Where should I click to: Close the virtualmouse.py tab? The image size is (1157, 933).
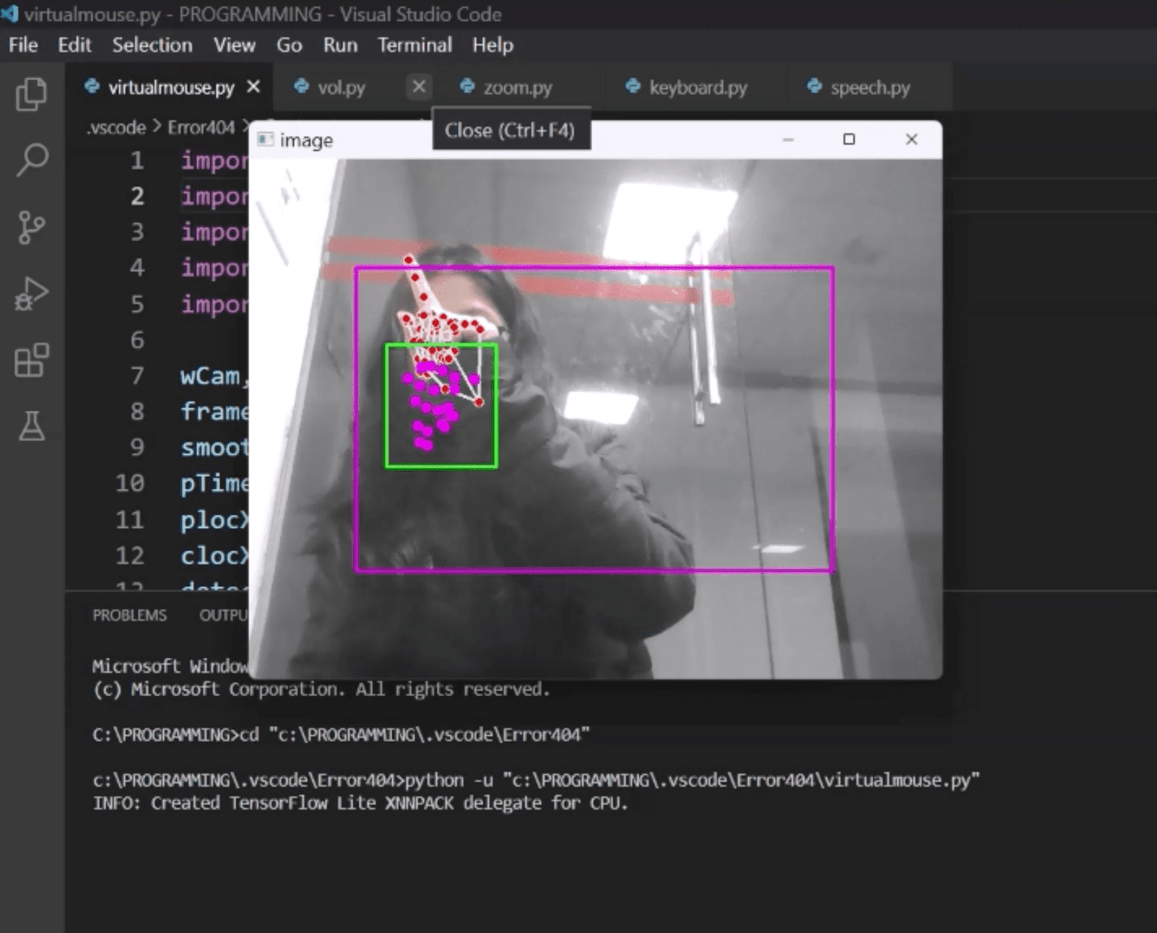click(x=253, y=86)
